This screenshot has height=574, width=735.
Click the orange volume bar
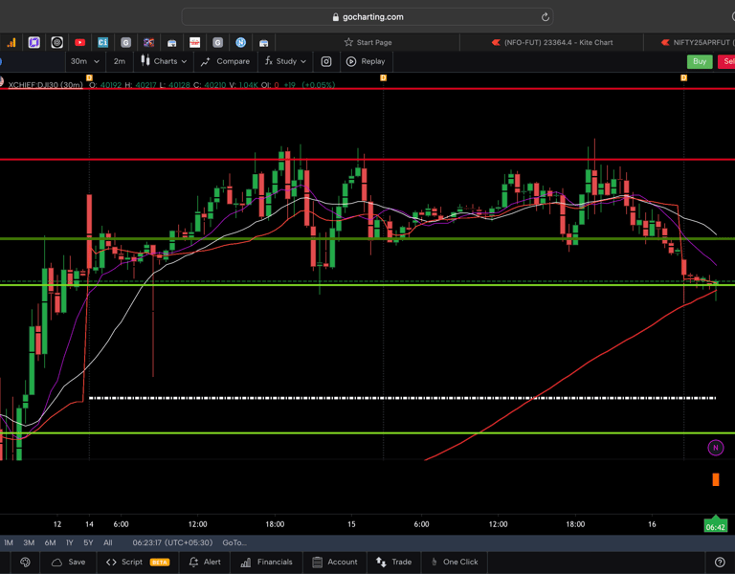[x=716, y=479]
